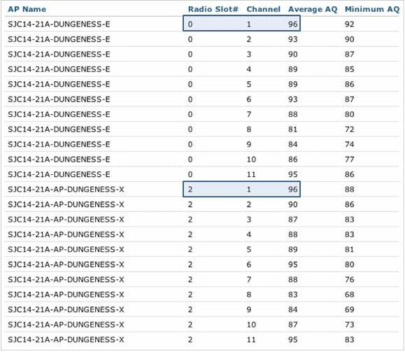Viewport: 405px width, 352px height.
Task: Select DUNGENESS-X channel 11 row
Action: pyautogui.click(x=201, y=339)
